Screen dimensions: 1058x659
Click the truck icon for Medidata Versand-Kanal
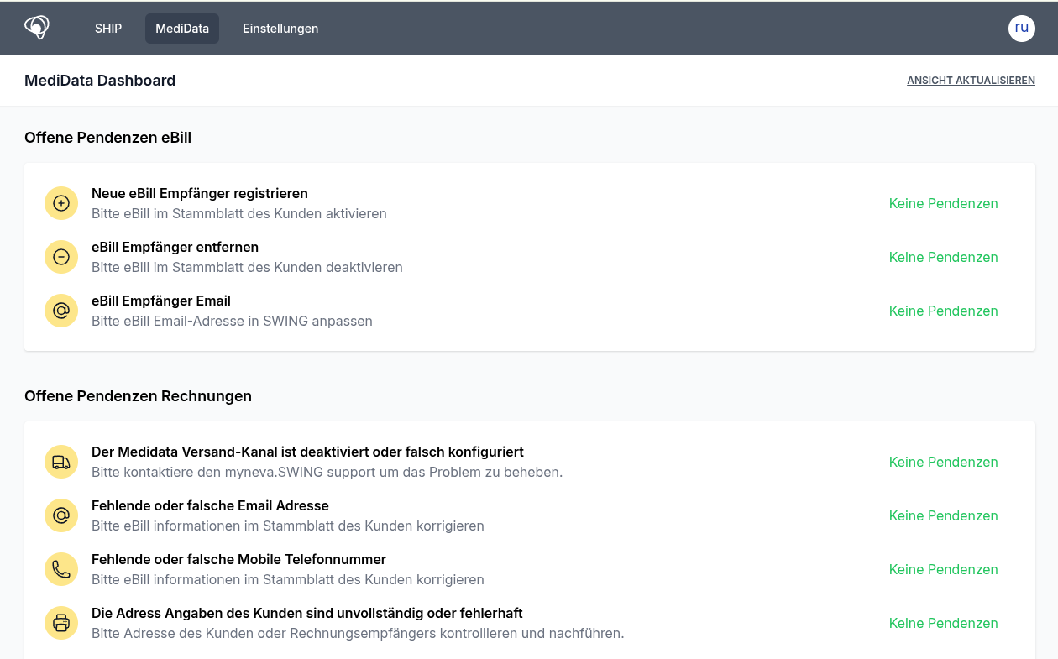(61, 462)
